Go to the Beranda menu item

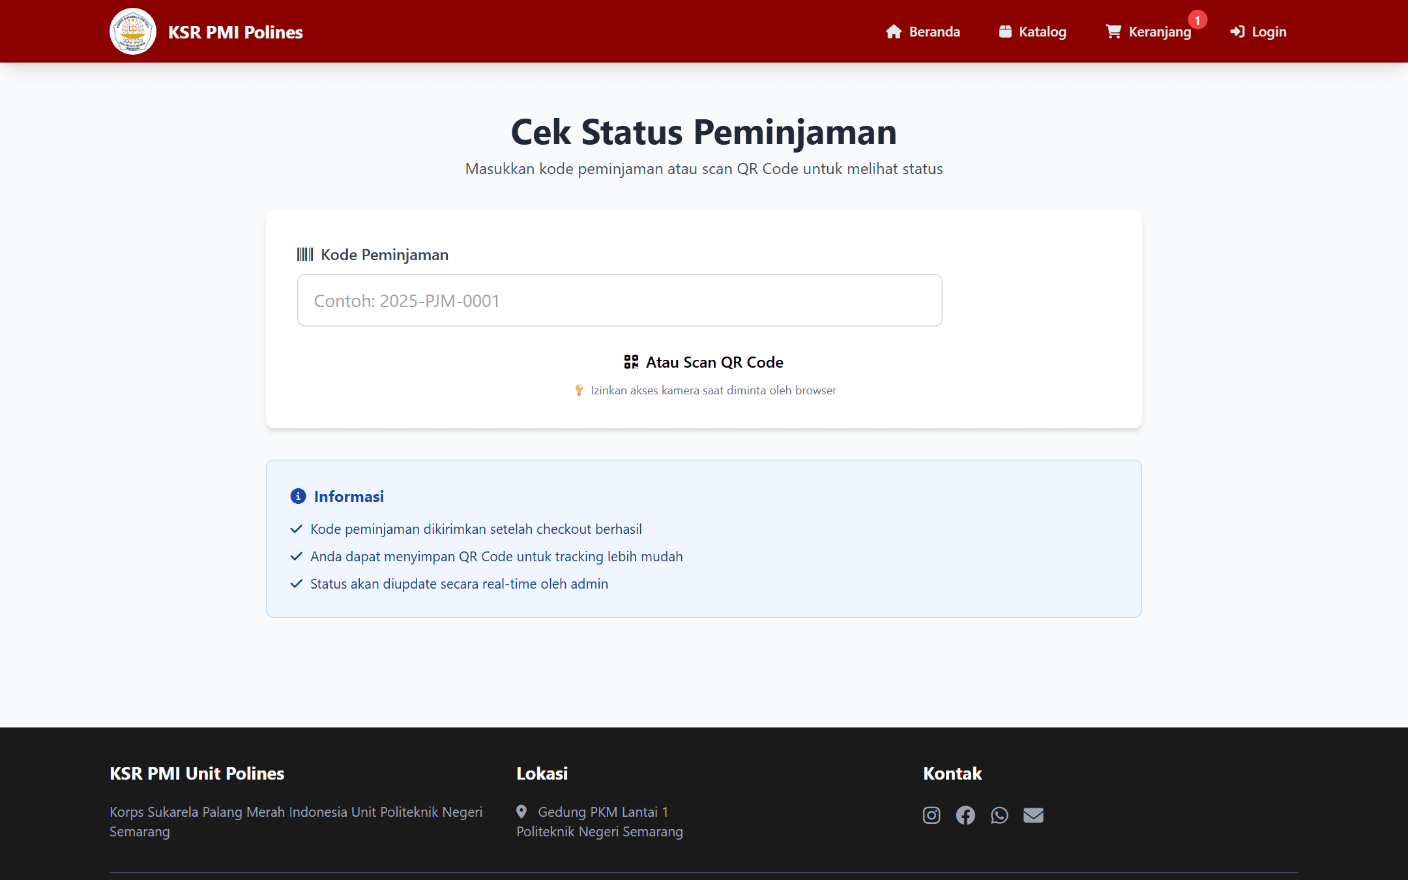(923, 31)
